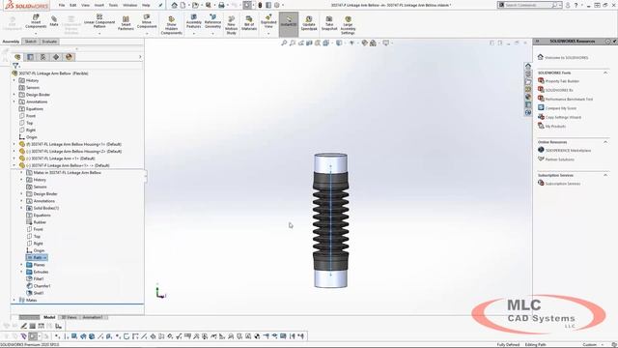This screenshot has width=618, height=348.
Task: Open the DimXpertManager tab icon
Action: coord(56,57)
